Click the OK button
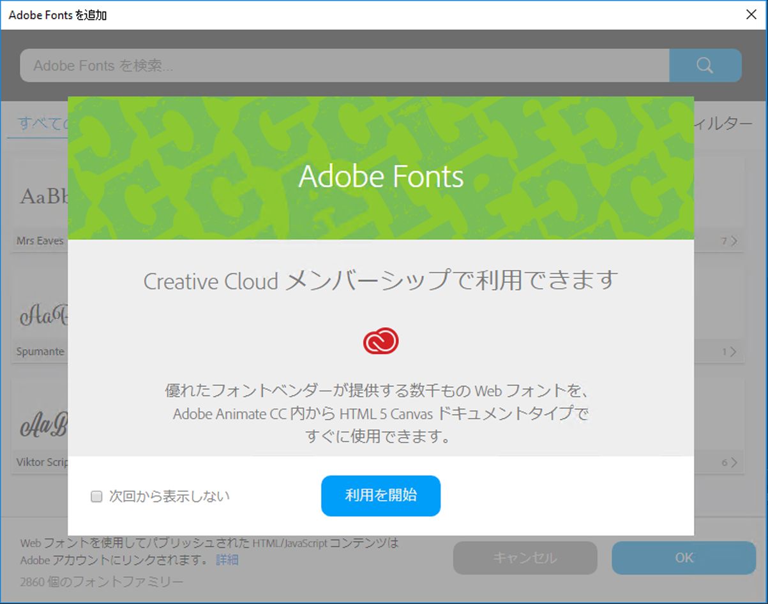 point(683,557)
